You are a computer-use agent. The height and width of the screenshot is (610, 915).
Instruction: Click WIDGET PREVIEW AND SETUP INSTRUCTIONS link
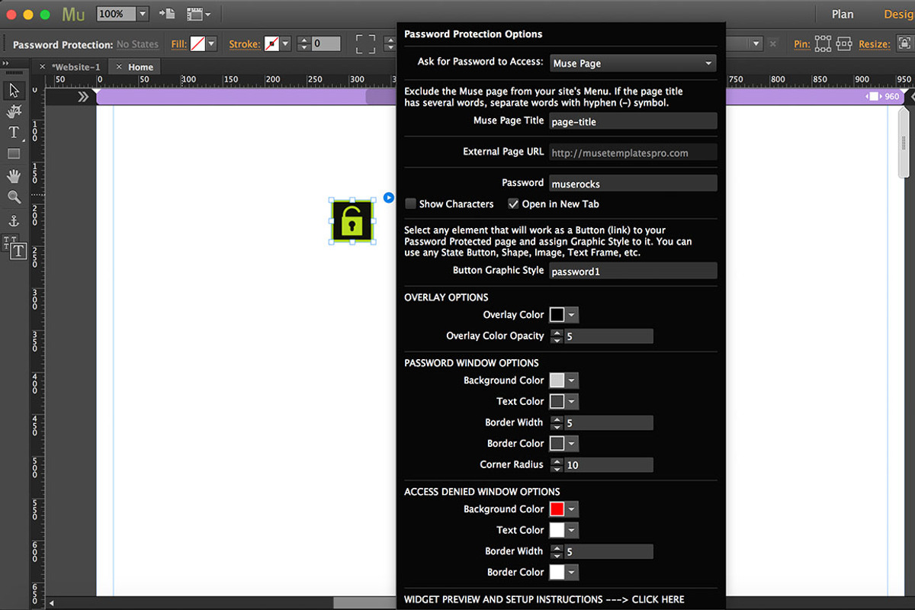(x=544, y=599)
